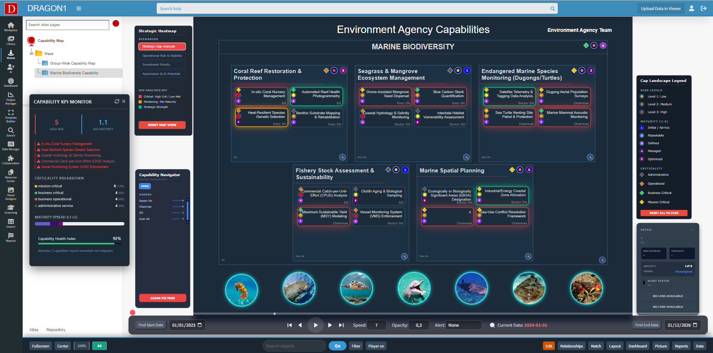Click the magnifier icon on the Coral Reef card
713x353 pixels.
point(342,157)
